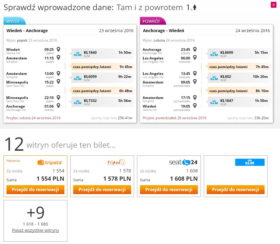Click location pin beside Anchorage 23:45 departure
The width and height of the screenshot is (280, 244).
[195, 49]
